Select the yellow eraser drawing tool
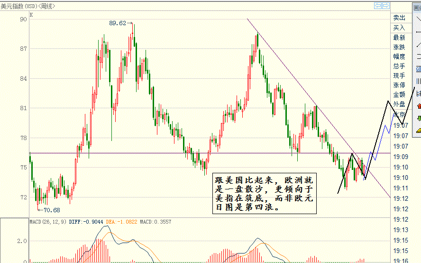The image size is (421, 263). [419, 131]
